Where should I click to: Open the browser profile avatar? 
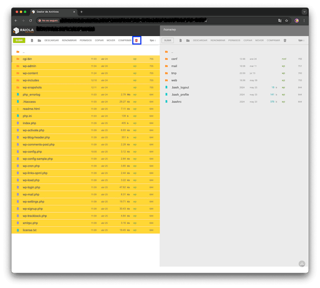[297, 20]
